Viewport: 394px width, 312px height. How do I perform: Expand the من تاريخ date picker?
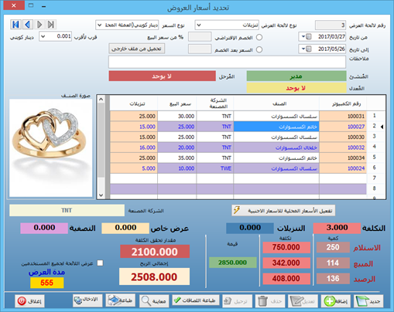(303, 36)
